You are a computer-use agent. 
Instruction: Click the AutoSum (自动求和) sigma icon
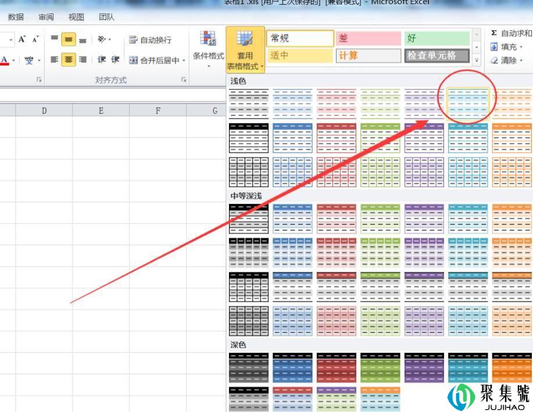pyautogui.click(x=494, y=34)
